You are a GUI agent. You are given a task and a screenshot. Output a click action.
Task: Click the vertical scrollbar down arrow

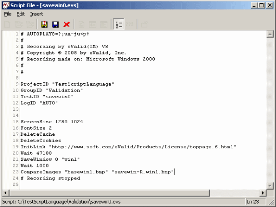coord(270,186)
